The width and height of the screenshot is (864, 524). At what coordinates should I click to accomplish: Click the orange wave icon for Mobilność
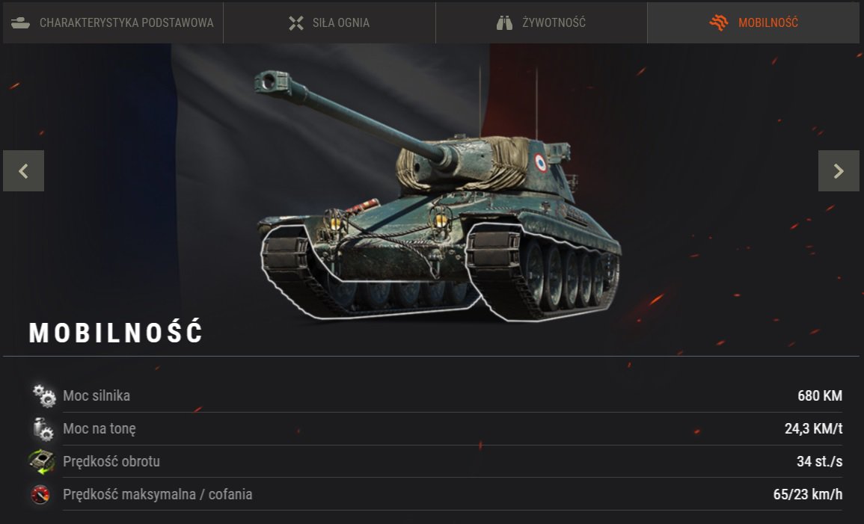pyautogui.click(x=719, y=22)
